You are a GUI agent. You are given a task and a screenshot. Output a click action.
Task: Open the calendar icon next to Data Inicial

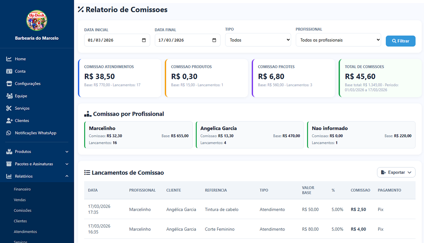(x=144, y=40)
